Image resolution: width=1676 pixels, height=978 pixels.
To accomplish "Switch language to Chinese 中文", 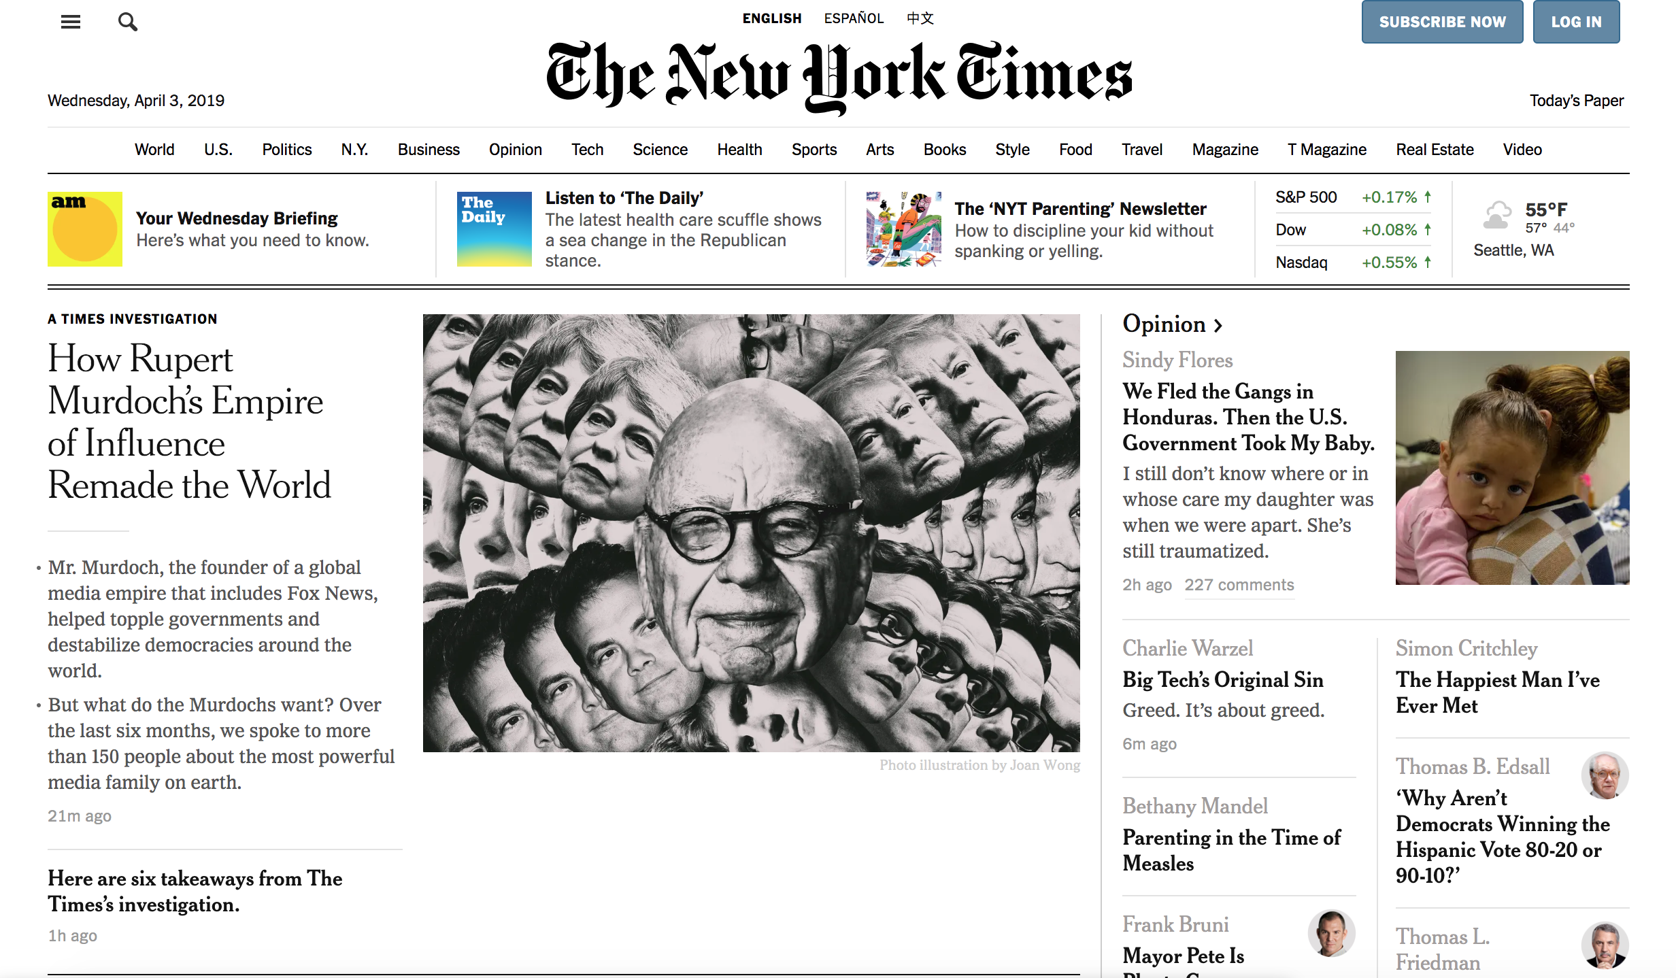I will coord(920,18).
